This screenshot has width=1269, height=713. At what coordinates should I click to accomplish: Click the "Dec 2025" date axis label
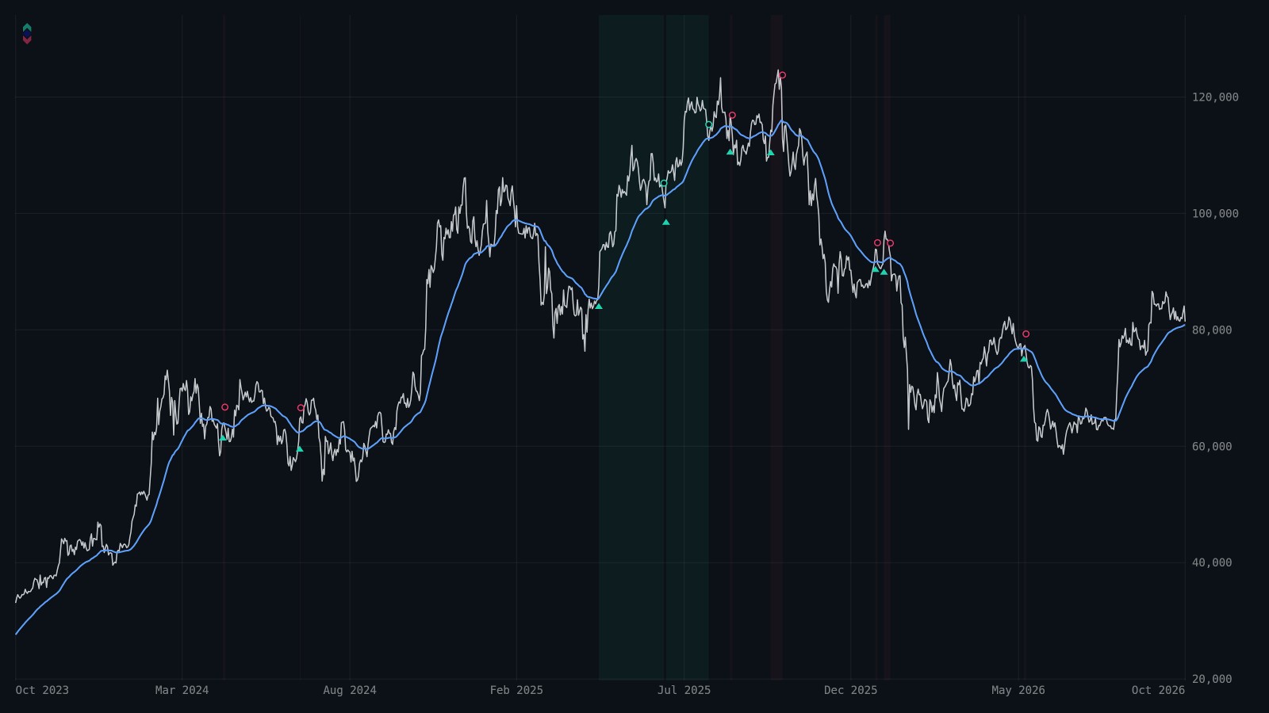851,690
